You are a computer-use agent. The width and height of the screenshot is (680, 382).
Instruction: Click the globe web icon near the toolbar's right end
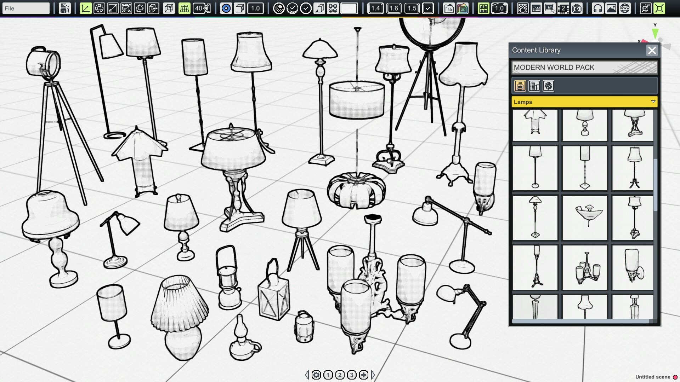point(624,8)
